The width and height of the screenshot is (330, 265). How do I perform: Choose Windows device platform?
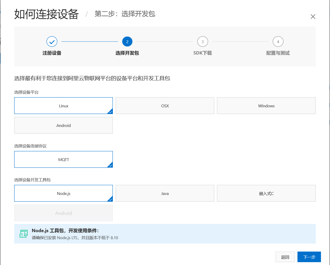(266, 106)
